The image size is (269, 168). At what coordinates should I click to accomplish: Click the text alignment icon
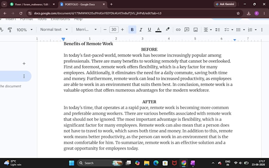pos(206,30)
